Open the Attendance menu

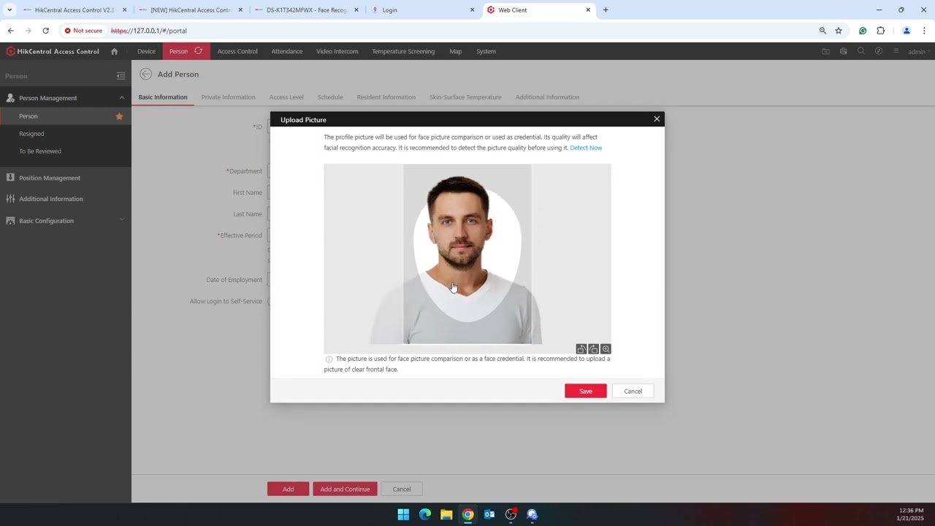coord(287,51)
